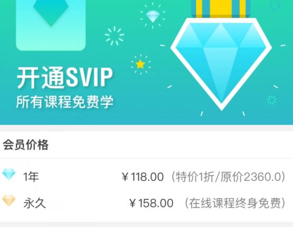Click the yellow striped medal ribbon
The image size is (293, 228).
pos(221,9)
